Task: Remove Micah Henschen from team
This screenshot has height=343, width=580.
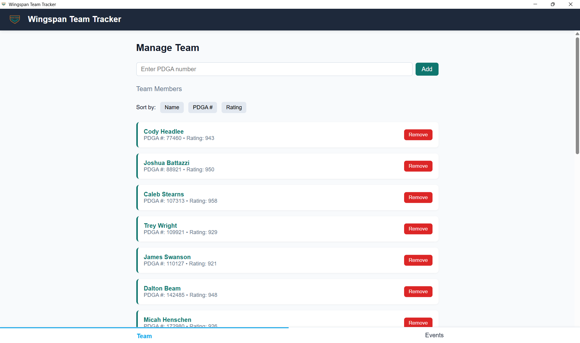Action: point(418,322)
